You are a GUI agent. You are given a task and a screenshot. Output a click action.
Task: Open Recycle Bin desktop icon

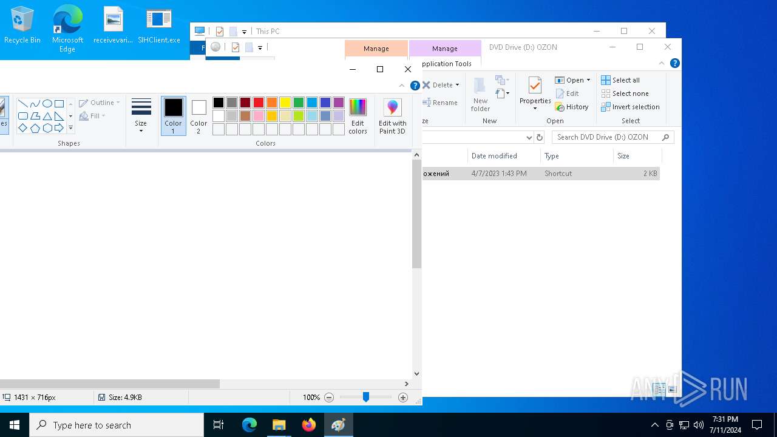[22, 25]
